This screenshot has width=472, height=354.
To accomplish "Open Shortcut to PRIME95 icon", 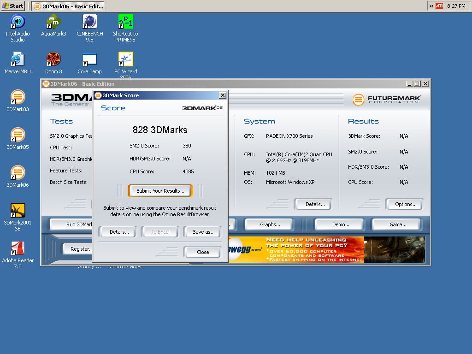I will (x=125, y=28).
